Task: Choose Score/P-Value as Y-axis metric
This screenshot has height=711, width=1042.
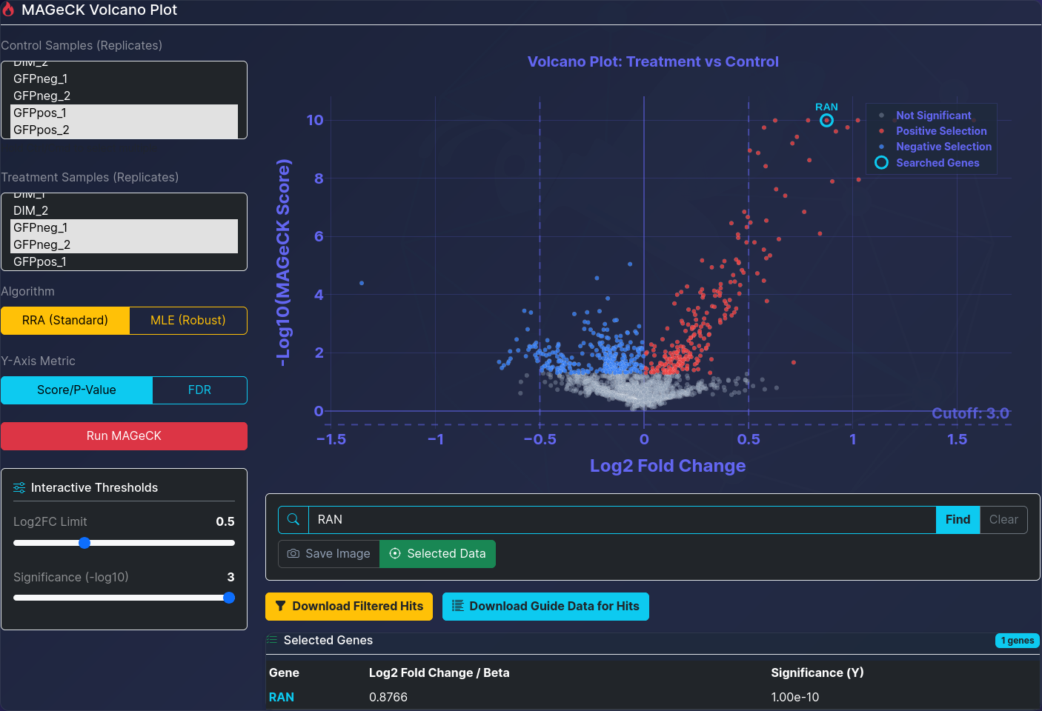Action: (x=76, y=390)
